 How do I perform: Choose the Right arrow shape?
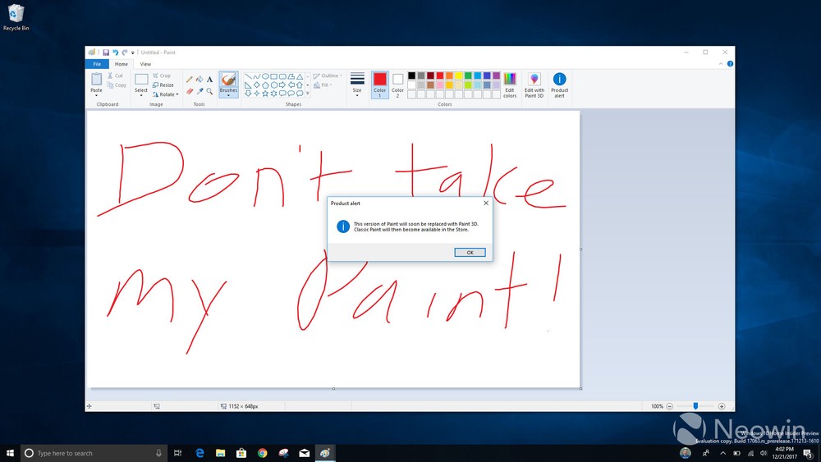coord(282,85)
